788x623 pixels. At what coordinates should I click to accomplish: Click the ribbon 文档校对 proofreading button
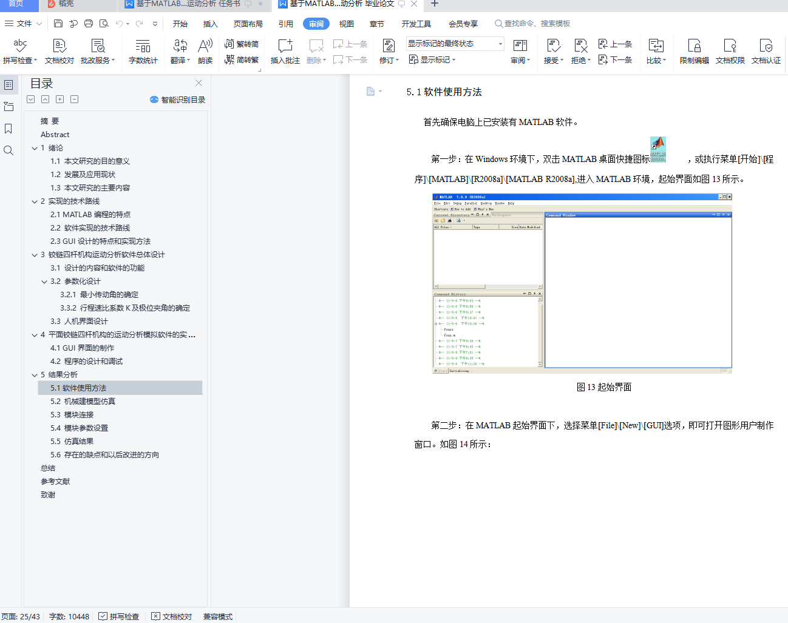(59, 51)
